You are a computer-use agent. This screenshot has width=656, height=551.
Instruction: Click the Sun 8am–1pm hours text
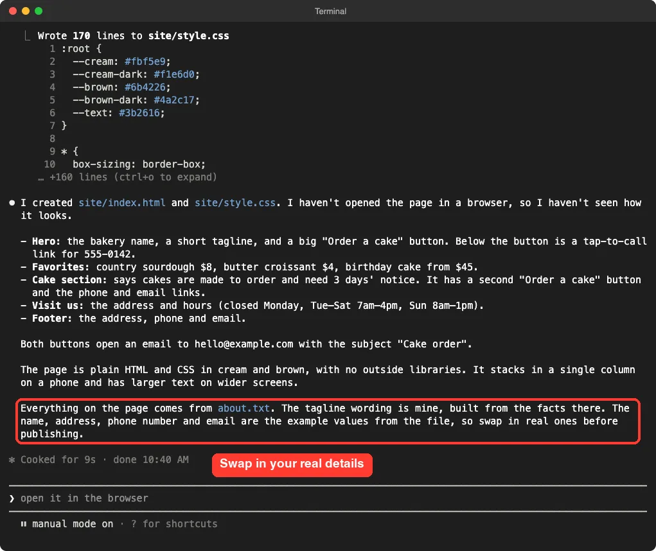[441, 306]
